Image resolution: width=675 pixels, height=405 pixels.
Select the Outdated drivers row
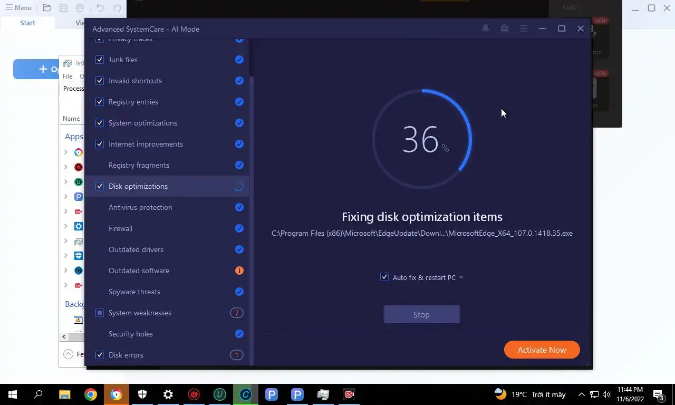pyautogui.click(x=167, y=249)
